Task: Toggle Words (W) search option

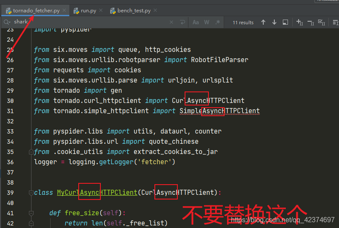Action: click(207, 22)
